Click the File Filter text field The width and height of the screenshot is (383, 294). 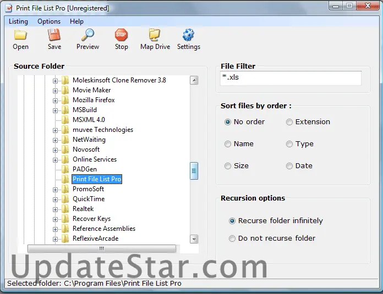[x=291, y=78]
